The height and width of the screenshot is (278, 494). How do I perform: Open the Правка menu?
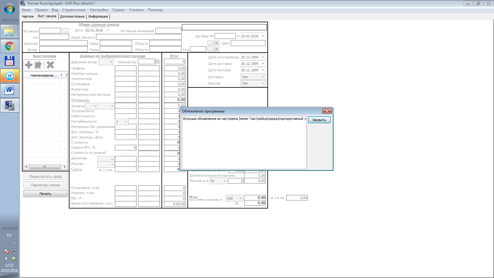coord(41,10)
